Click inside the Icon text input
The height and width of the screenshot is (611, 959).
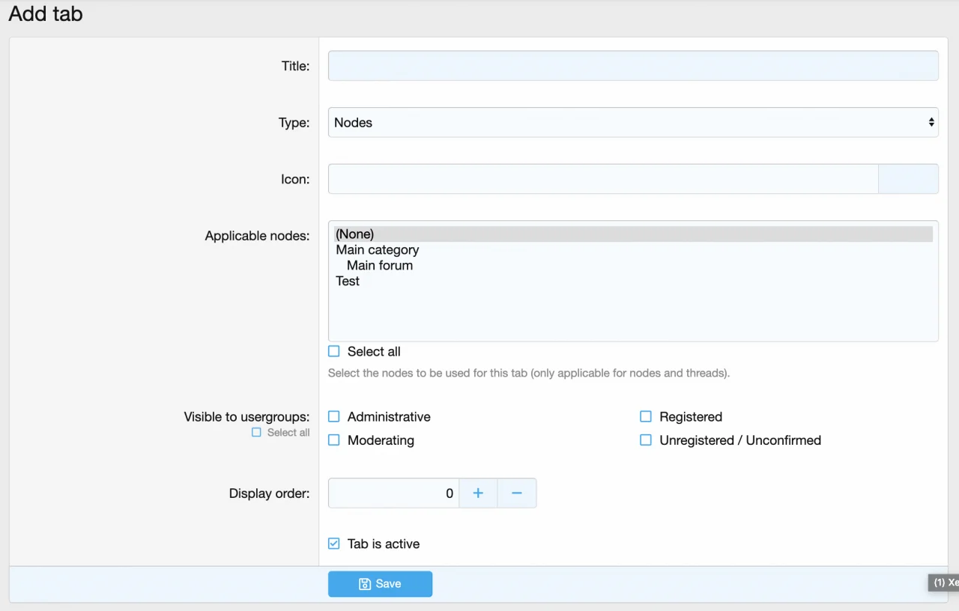tap(602, 179)
